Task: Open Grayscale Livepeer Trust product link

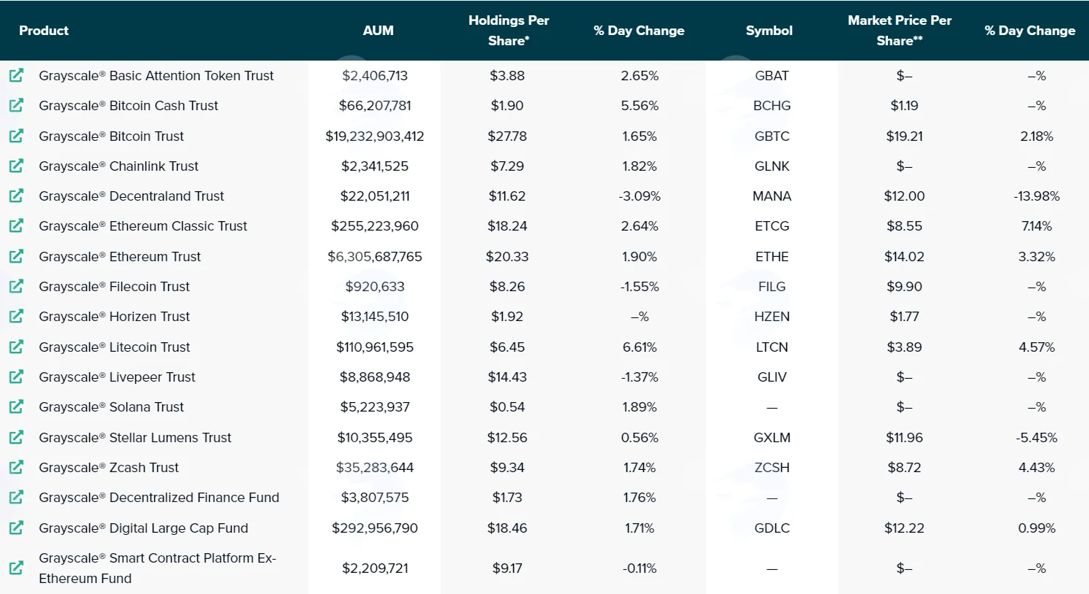Action: pos(117,377)
